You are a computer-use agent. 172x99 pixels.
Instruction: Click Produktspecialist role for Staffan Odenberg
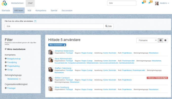[x=139, y=70]
